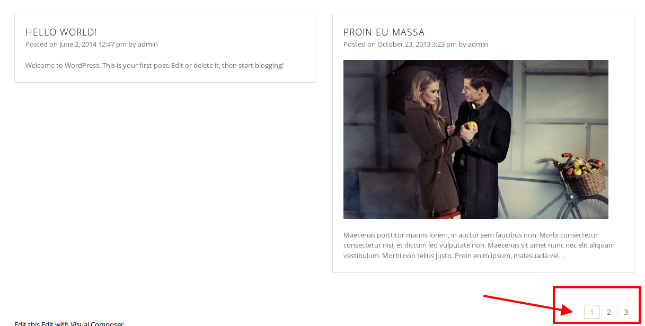Click Edit with Visual Composer link

pyautogui.click(x=82, y=323)
